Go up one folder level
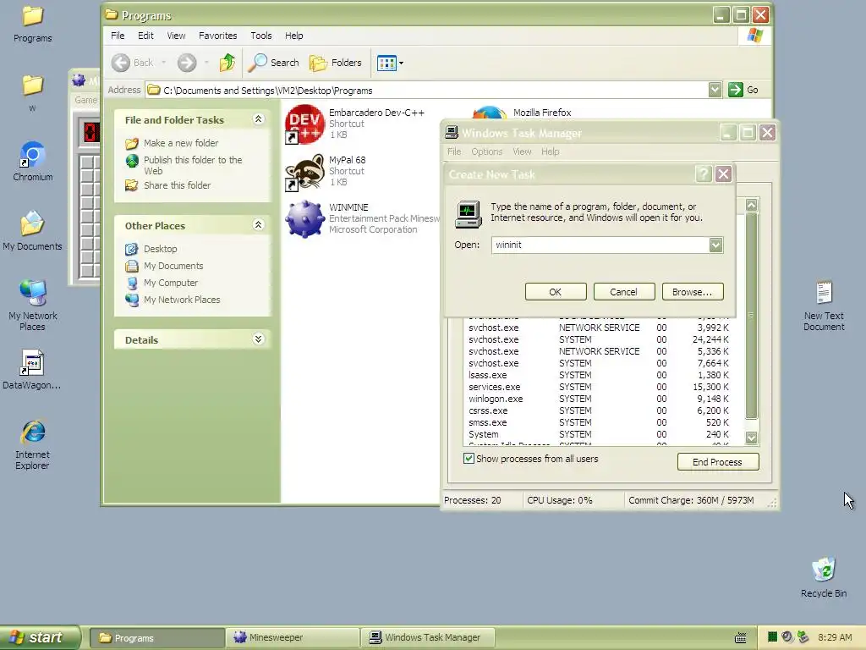866x650 pixels. click(227, 63)
